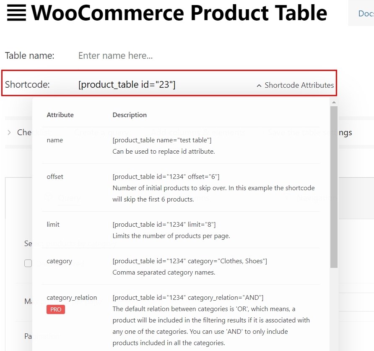This screenshot has width=374, height=351.
Task: Click the caret icon beside Shortcode Attributes
Action: pyautogui.click(x=259, y=86)
